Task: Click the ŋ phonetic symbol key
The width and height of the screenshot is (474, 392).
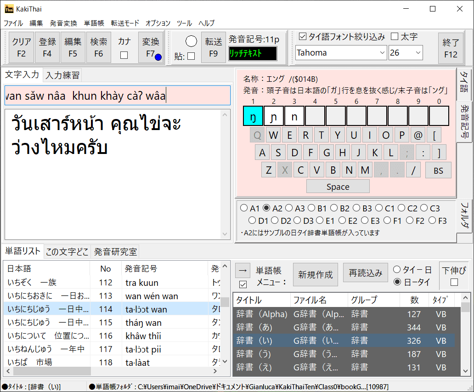Action: (x=253, y=116)
